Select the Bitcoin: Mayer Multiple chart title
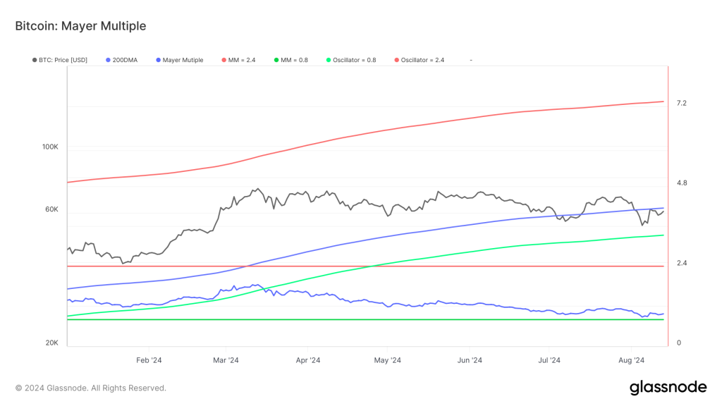The image size is (722, 406). (80, 26)
